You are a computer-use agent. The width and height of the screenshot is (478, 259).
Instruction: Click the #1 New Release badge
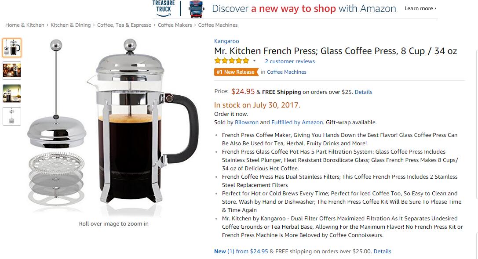point(236,72)
